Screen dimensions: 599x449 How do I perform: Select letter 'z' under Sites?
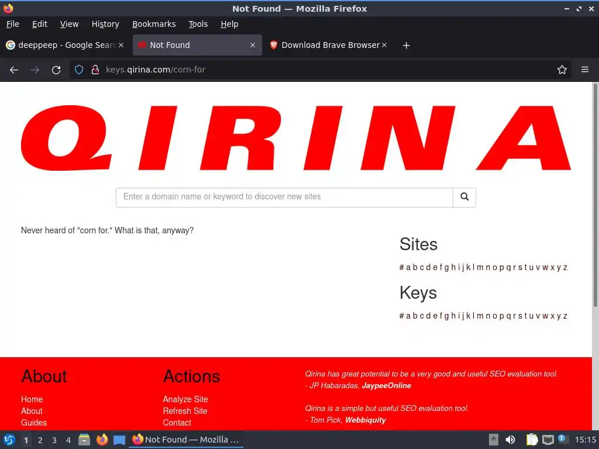(566, 268)
